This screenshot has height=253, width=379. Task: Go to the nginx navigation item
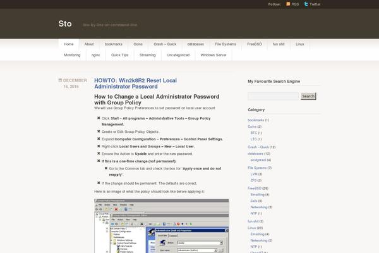click(96, 55)
